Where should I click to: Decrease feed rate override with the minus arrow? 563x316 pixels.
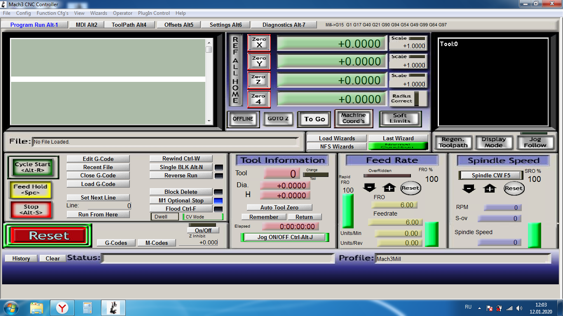tap(369, 188)
